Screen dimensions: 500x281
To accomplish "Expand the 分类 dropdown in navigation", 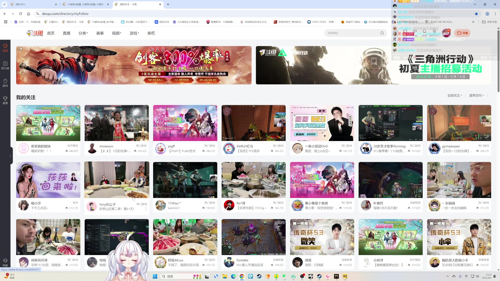I will click(x=83, y=33).
